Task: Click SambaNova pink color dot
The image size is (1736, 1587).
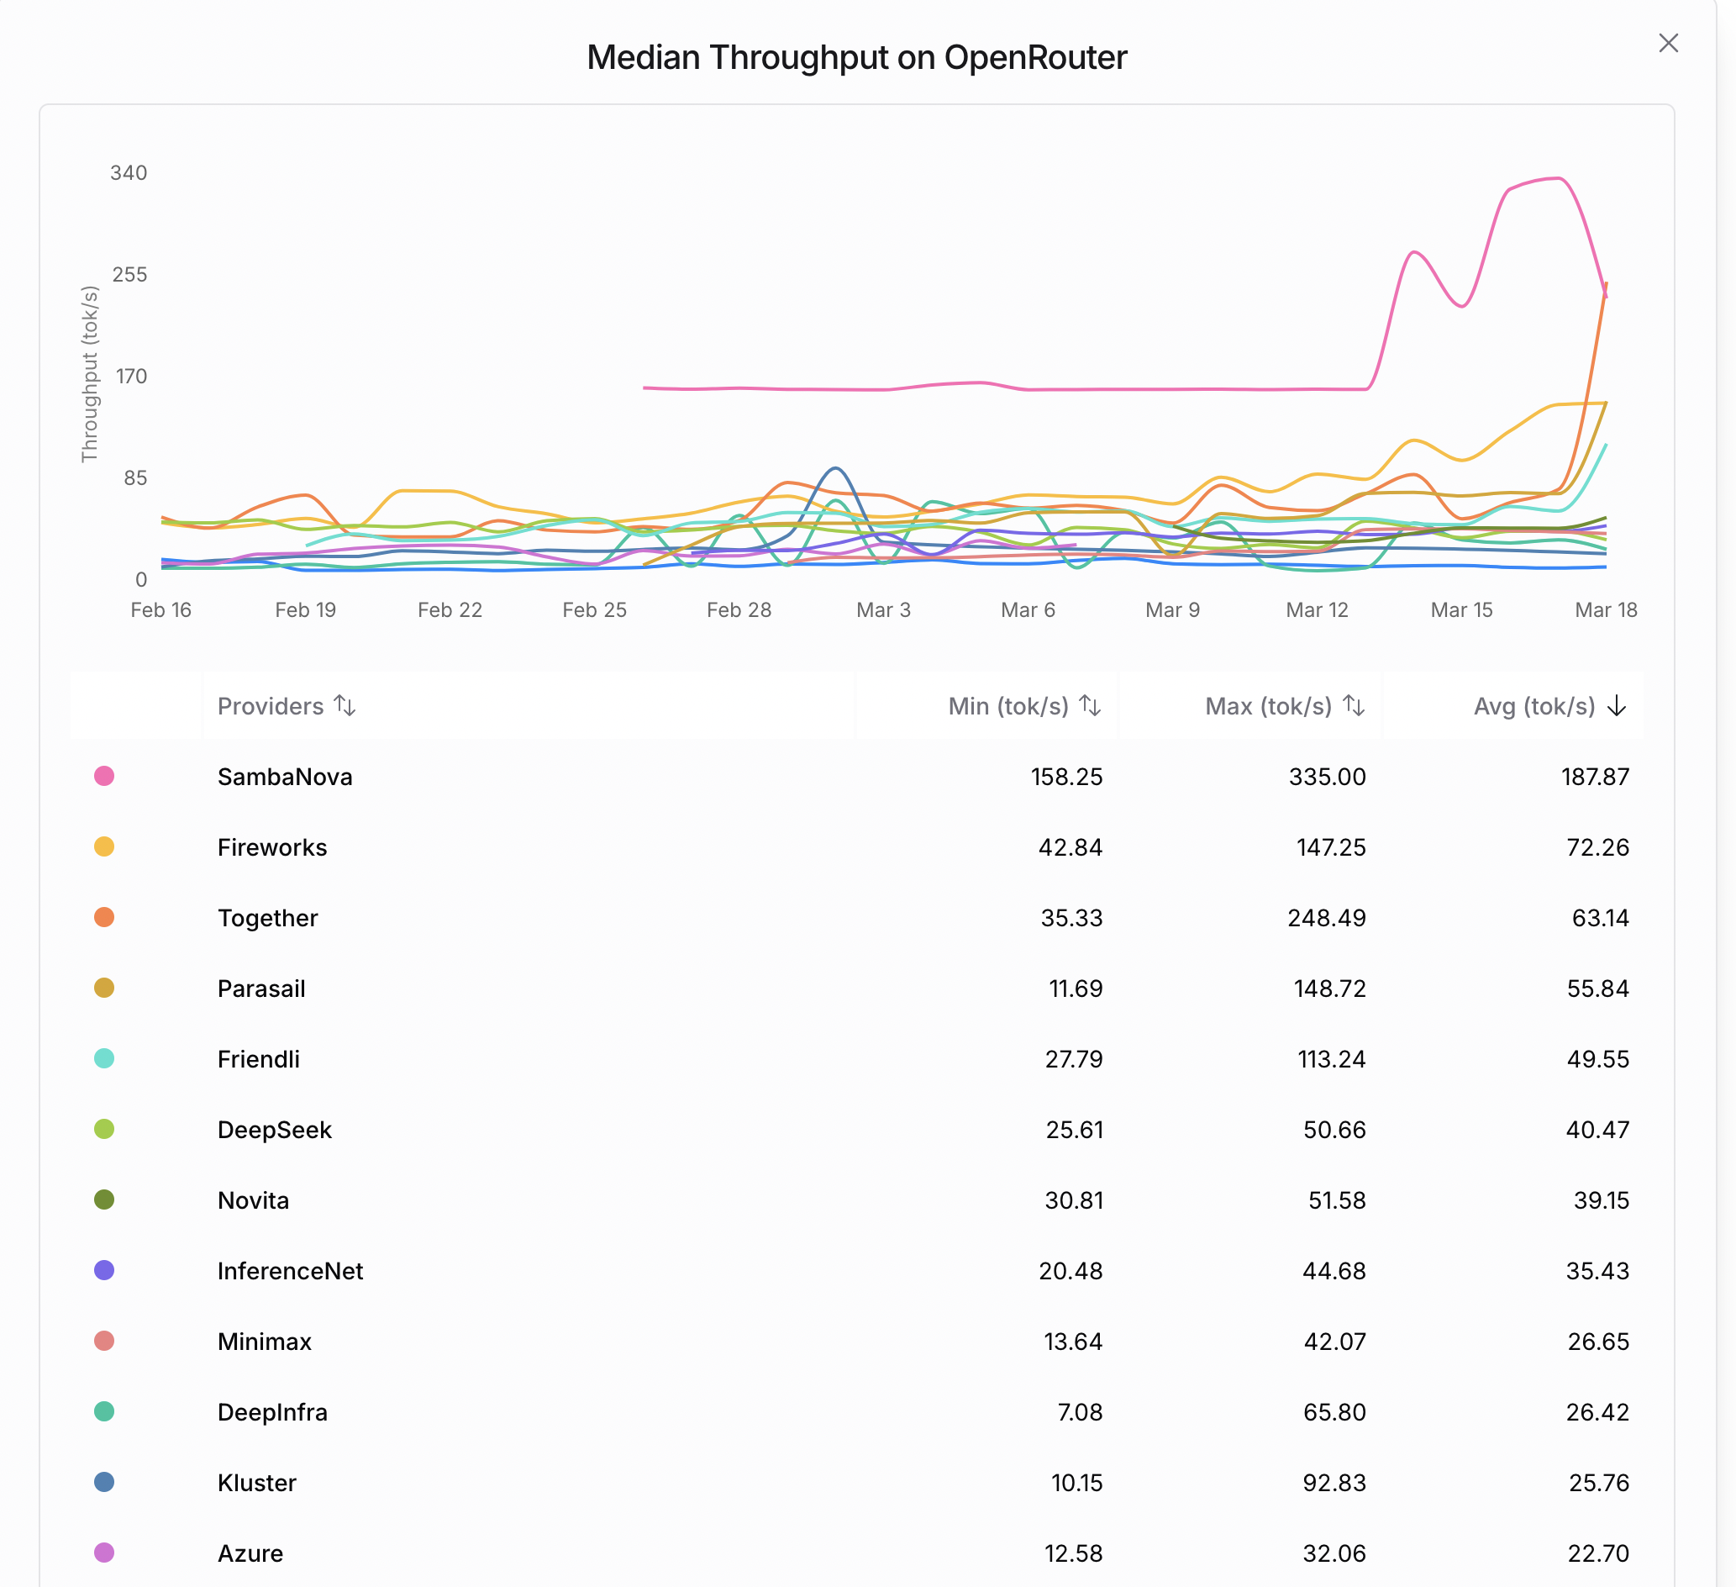Action: click(x=104, y=775)
